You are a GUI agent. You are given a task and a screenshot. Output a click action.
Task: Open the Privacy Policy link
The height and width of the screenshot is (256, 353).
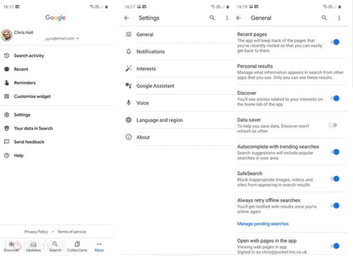(x=36, y=232)
